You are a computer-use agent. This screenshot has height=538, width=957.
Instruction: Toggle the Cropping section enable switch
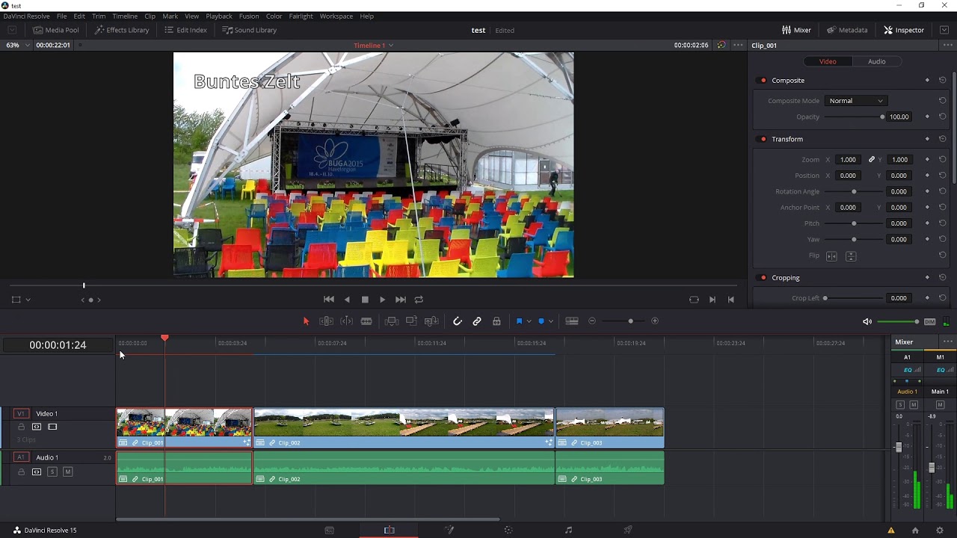click(x=763, y=278)
